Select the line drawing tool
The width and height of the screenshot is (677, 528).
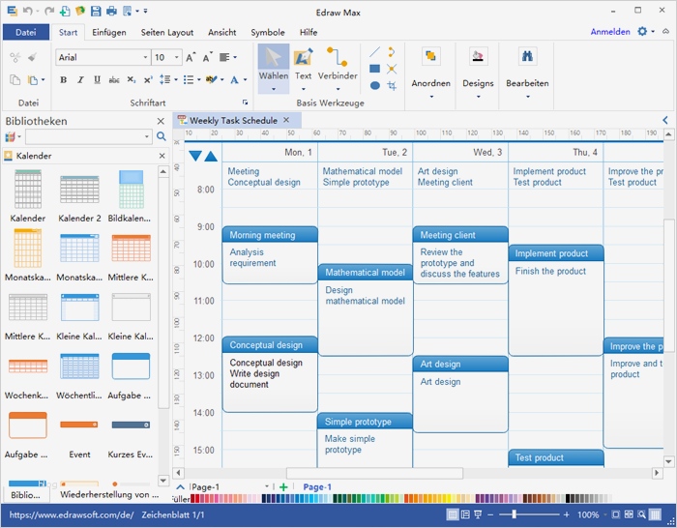click(x=375, y=52)
